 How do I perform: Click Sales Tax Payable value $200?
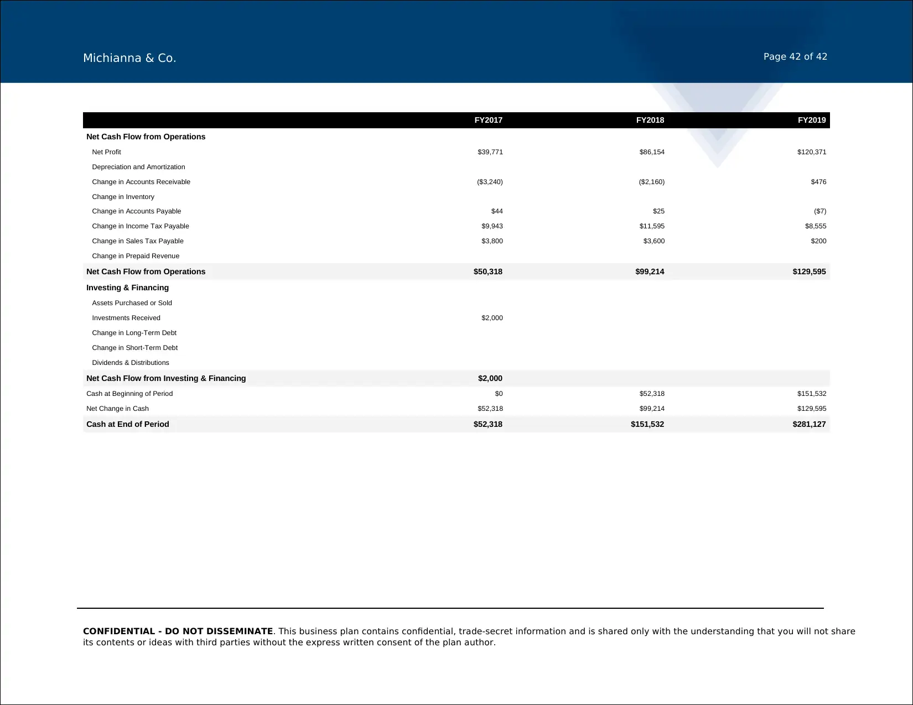(818, 241)
